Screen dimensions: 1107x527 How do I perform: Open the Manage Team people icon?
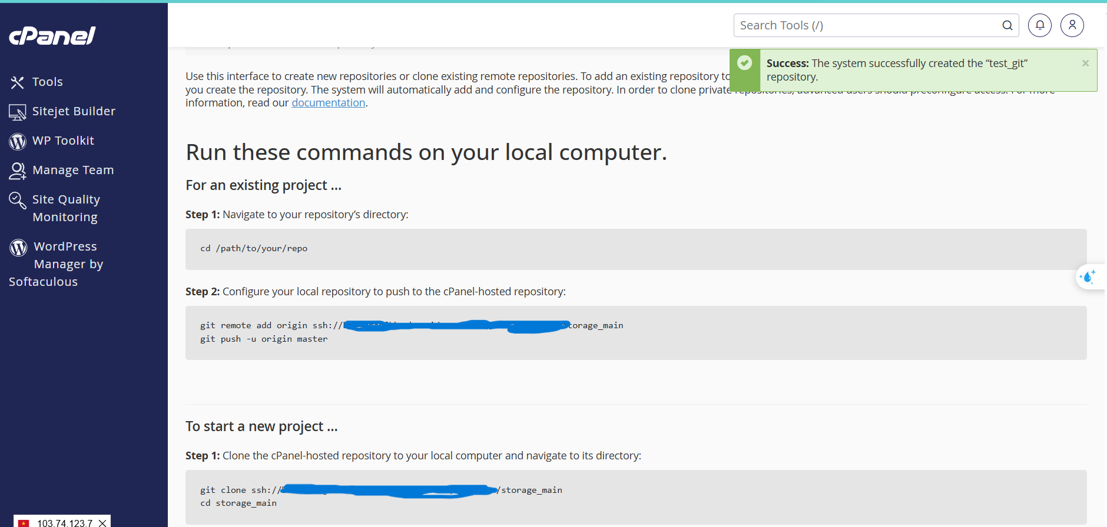18,171
